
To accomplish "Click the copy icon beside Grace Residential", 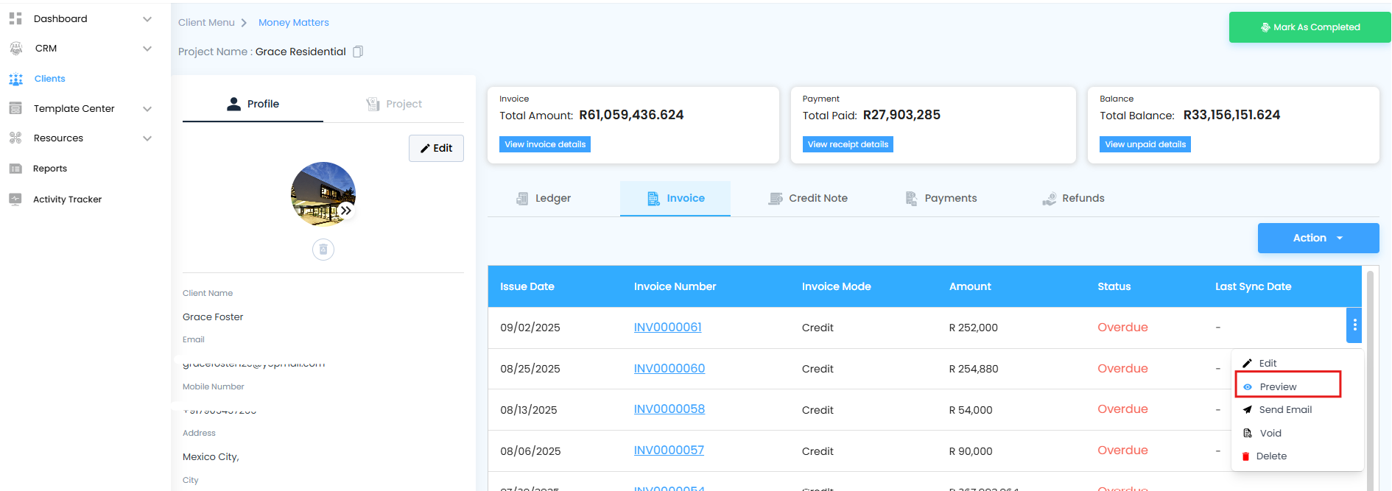I will 358,52.
